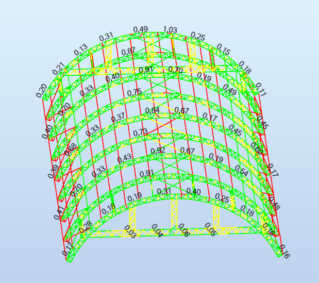The image size is (319, 283).
Task: Select the 0.03 label on bottom chord
Action: tap(130, 235)
